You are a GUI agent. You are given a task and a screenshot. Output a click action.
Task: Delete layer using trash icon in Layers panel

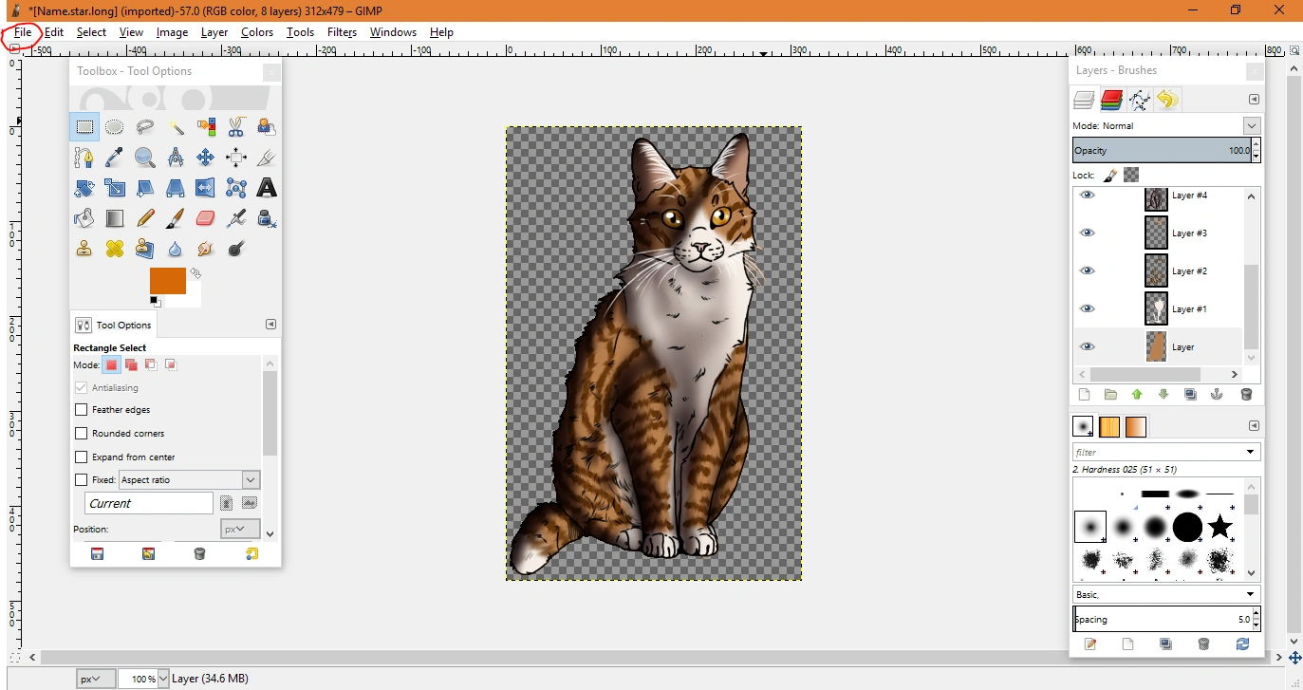point(1246,395)
